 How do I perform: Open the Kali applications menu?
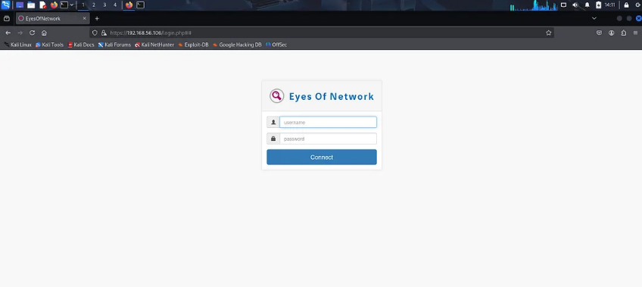click(x=5, y=5)
